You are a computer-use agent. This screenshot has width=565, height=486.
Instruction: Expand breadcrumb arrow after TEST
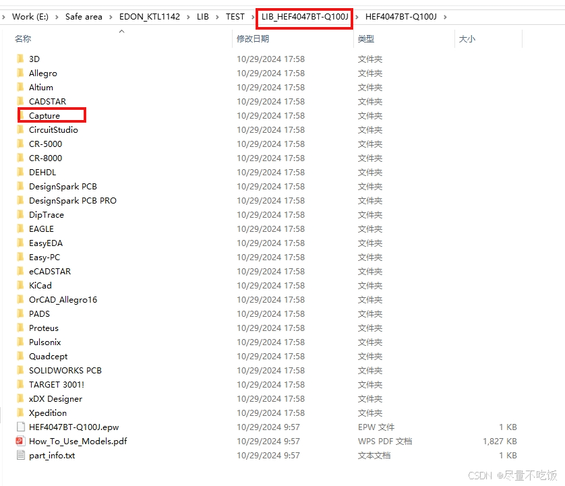[253, 17]
